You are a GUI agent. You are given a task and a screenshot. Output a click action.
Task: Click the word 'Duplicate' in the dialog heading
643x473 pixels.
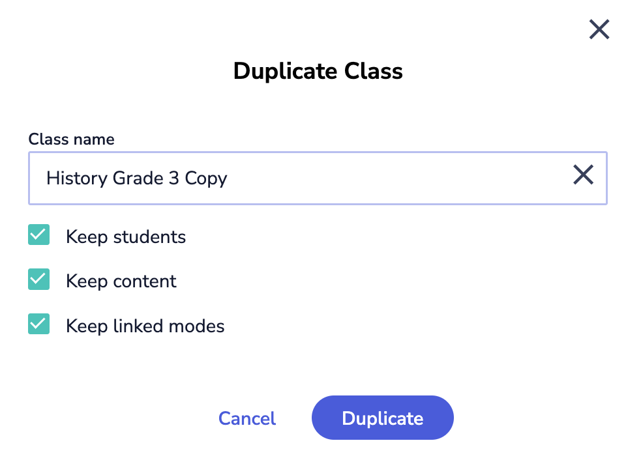284,70
